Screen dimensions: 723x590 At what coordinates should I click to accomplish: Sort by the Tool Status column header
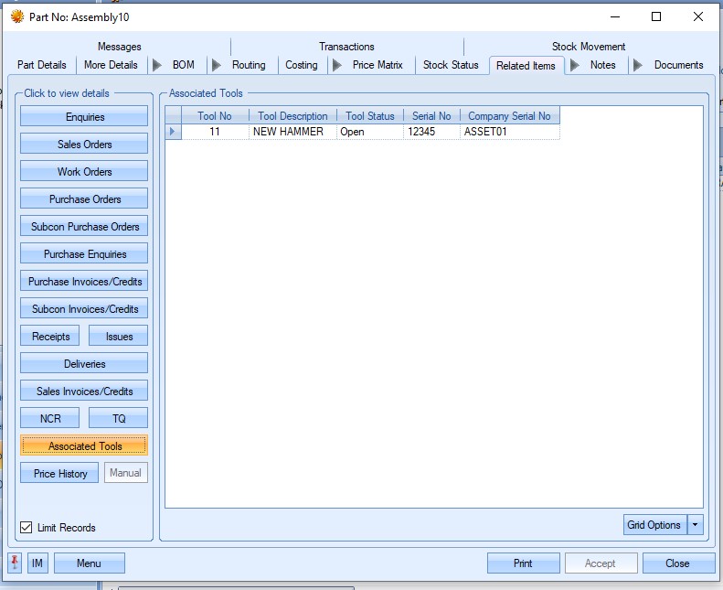[369, 116]
